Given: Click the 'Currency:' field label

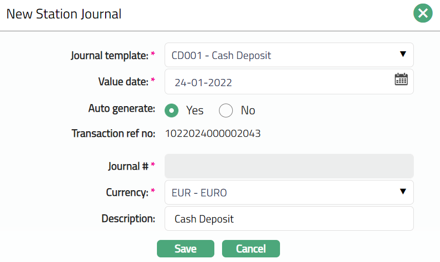Looking at the screenshot, I should [127, 193].
